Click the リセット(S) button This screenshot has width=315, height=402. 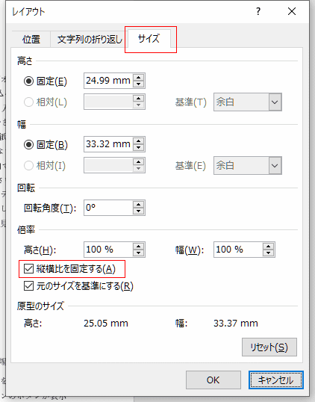[x=269, y=347]
